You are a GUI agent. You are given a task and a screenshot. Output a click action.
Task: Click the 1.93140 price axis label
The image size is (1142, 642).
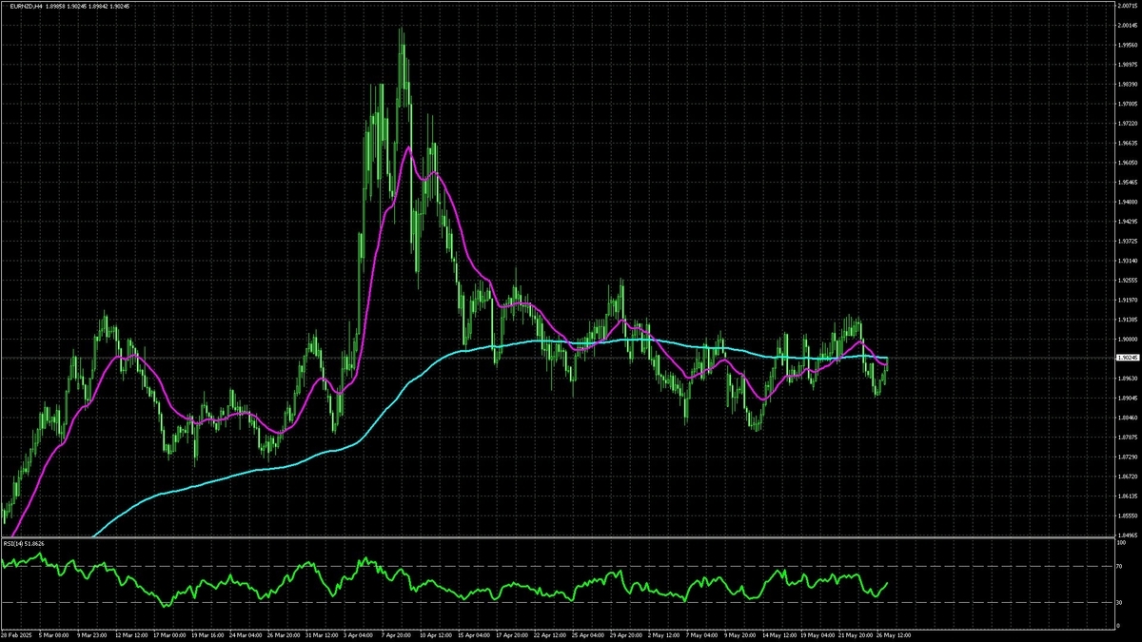(1128, 261)
